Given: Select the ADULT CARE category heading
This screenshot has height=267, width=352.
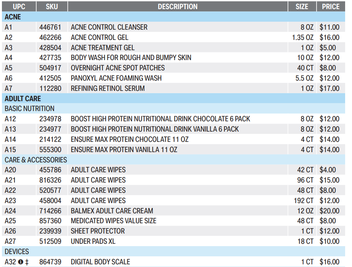Looking at the screenshot, I should (x=23, y=99).
